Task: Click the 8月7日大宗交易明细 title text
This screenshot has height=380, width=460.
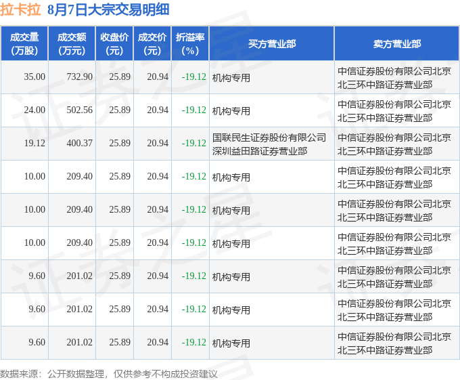Action: point(108,9)
